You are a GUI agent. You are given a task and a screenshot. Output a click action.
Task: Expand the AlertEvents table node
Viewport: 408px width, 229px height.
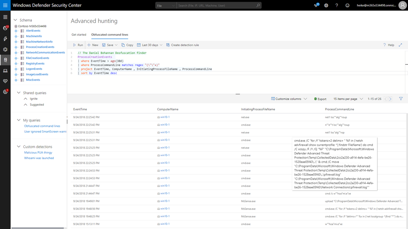pos(16,31)
